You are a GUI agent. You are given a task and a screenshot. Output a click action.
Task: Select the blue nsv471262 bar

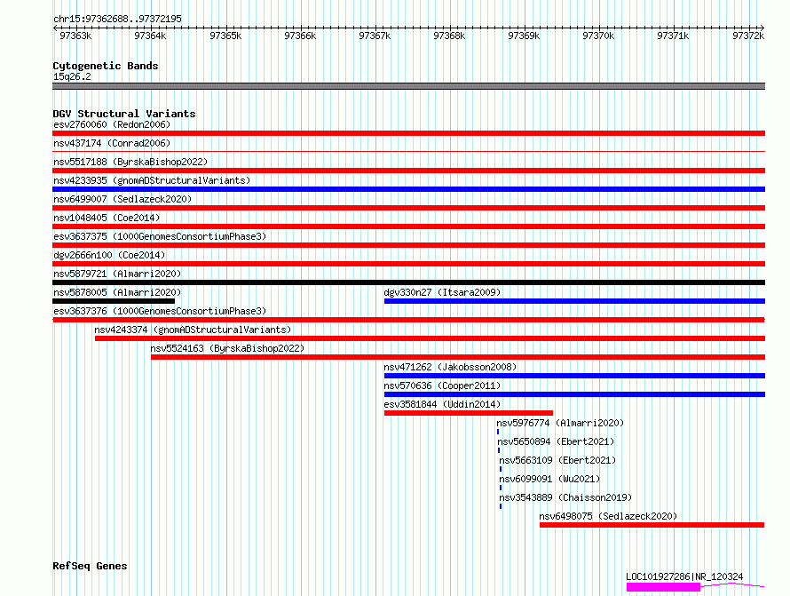[x=574, y=376]
